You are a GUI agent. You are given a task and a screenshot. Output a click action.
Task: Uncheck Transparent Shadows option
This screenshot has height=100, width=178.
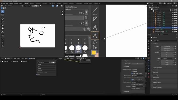132,80
